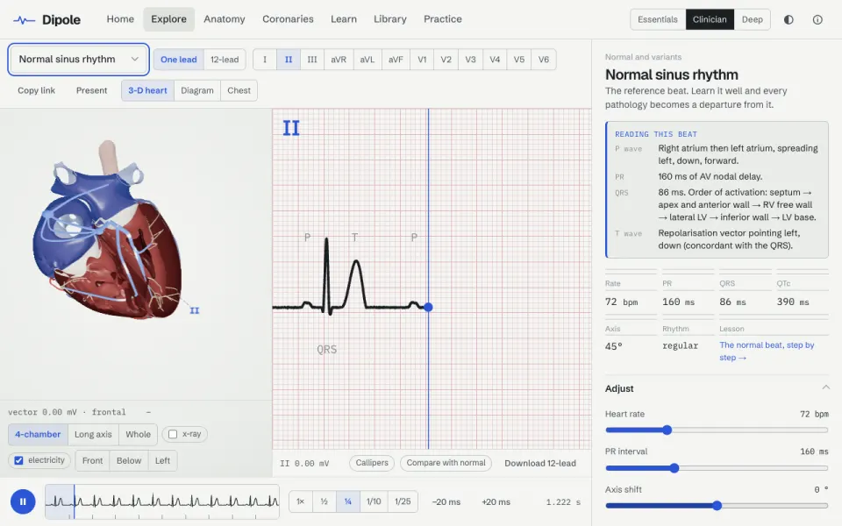Viewport: 842px width, 526px height.
Task: Switch to Clinician detail level
Action: pos(710,20)
